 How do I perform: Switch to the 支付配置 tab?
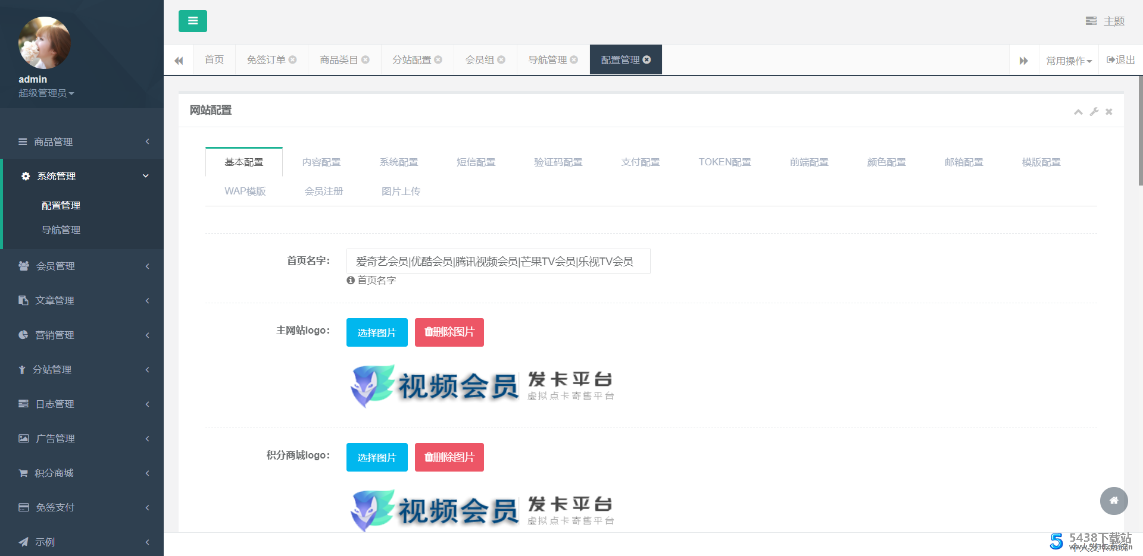pos(640,162)
